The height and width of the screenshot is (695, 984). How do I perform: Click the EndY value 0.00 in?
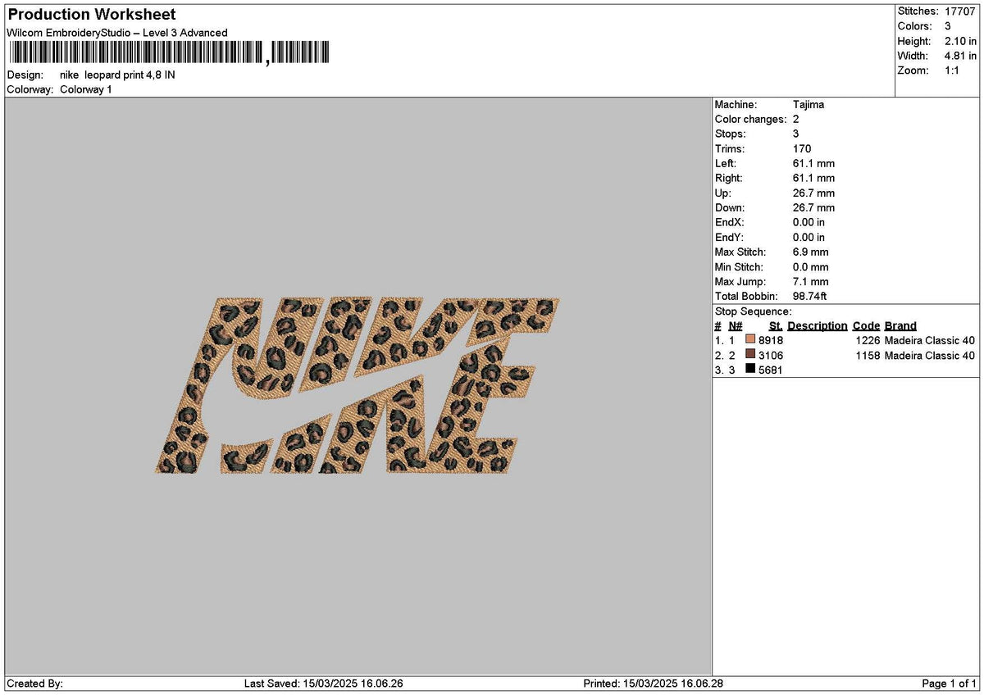[809, 237]
